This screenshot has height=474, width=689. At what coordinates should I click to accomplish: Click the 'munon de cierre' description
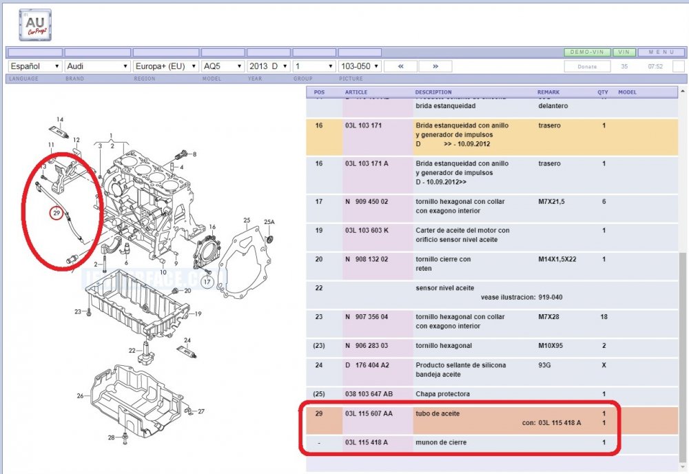point(441,442)
